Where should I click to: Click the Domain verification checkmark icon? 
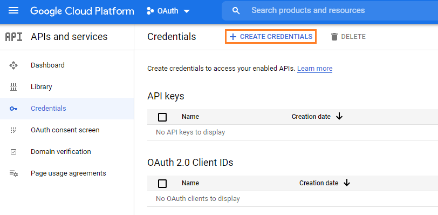coord(13,152)
